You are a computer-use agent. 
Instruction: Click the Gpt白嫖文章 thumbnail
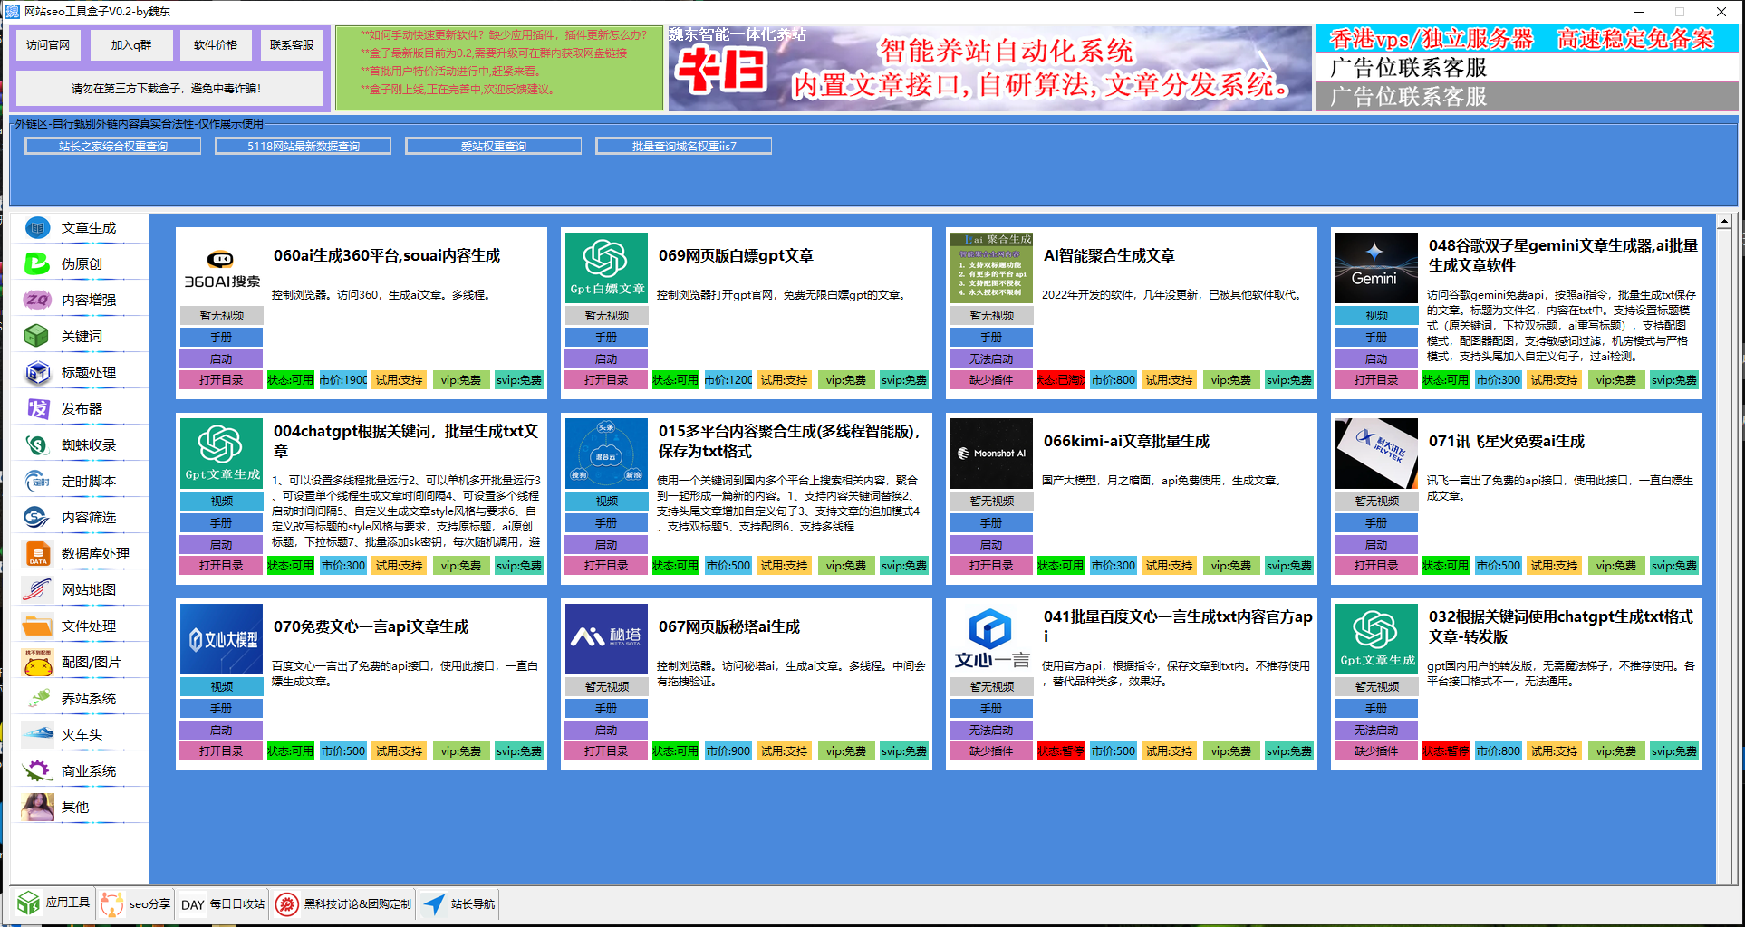606,268
